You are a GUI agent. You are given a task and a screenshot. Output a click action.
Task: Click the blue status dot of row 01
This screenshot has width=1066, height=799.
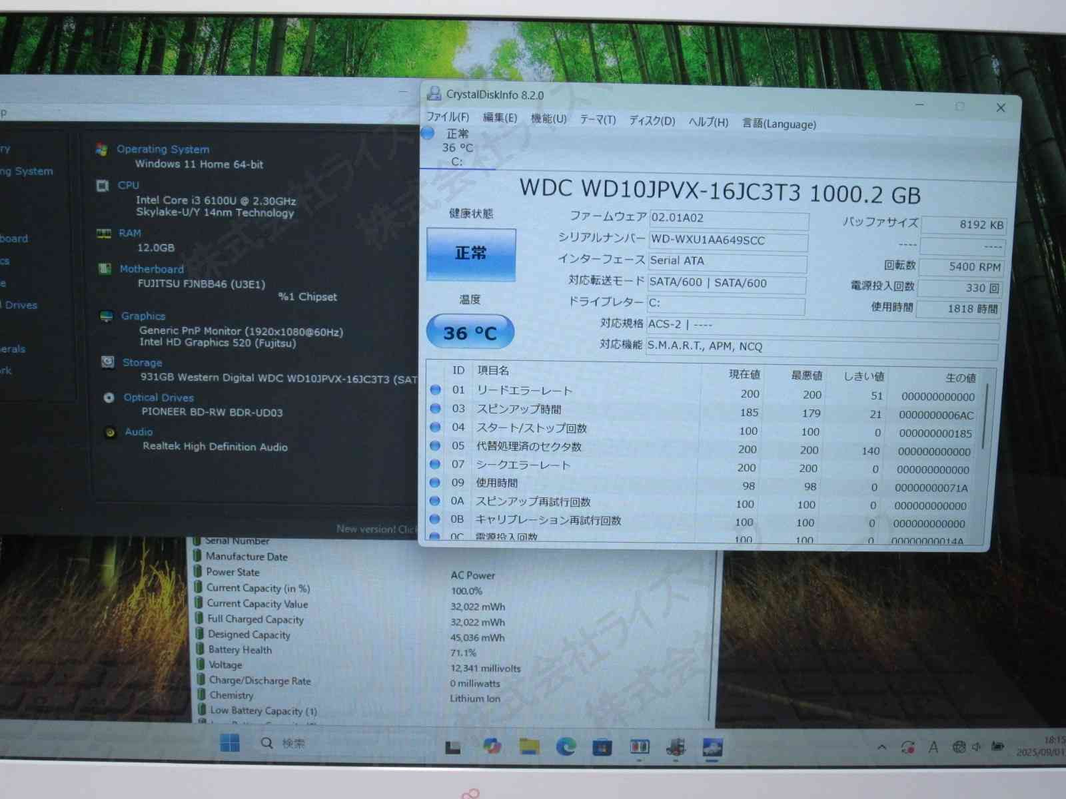(x=436, y=390)
